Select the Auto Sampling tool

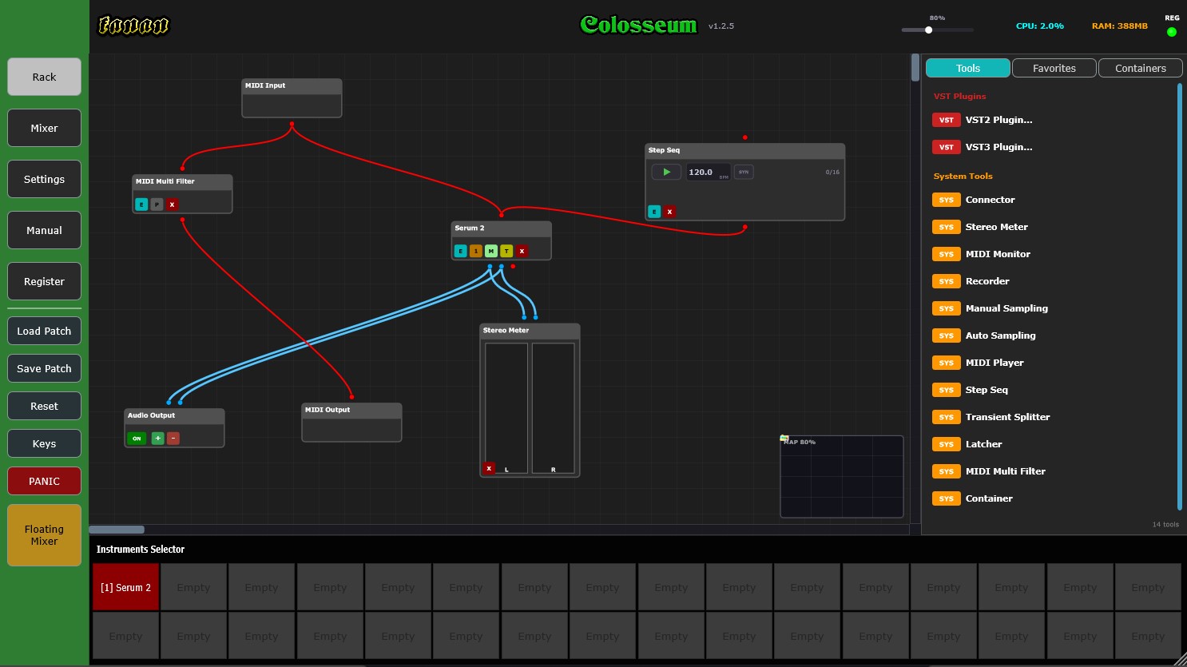(1051, 335)
